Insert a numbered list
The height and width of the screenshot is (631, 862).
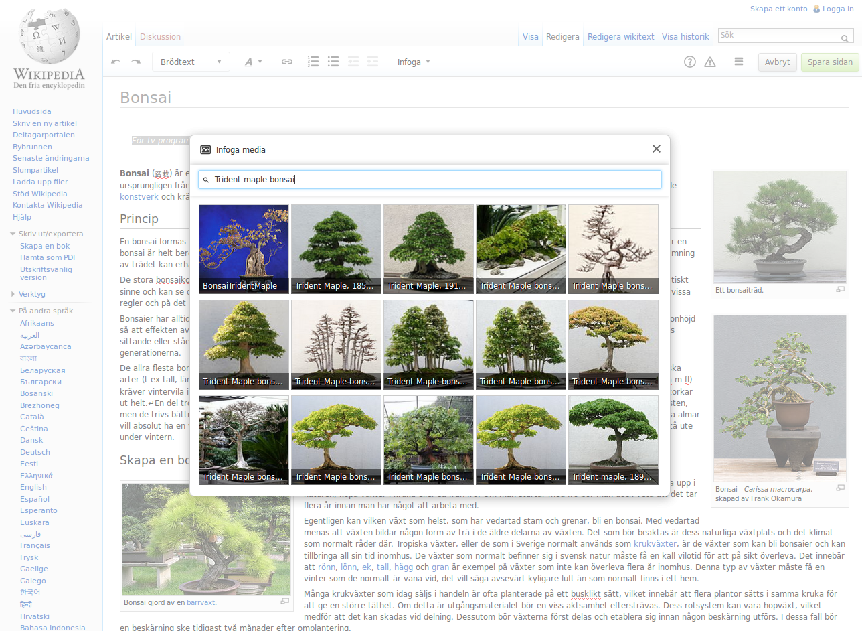[x=313, y=62]
